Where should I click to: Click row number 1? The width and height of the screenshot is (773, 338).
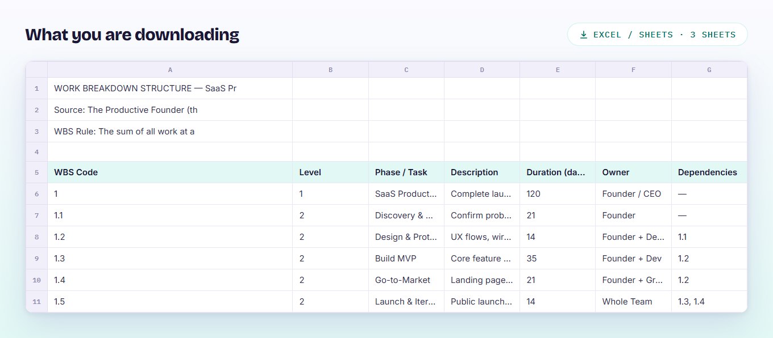(37, 88)
